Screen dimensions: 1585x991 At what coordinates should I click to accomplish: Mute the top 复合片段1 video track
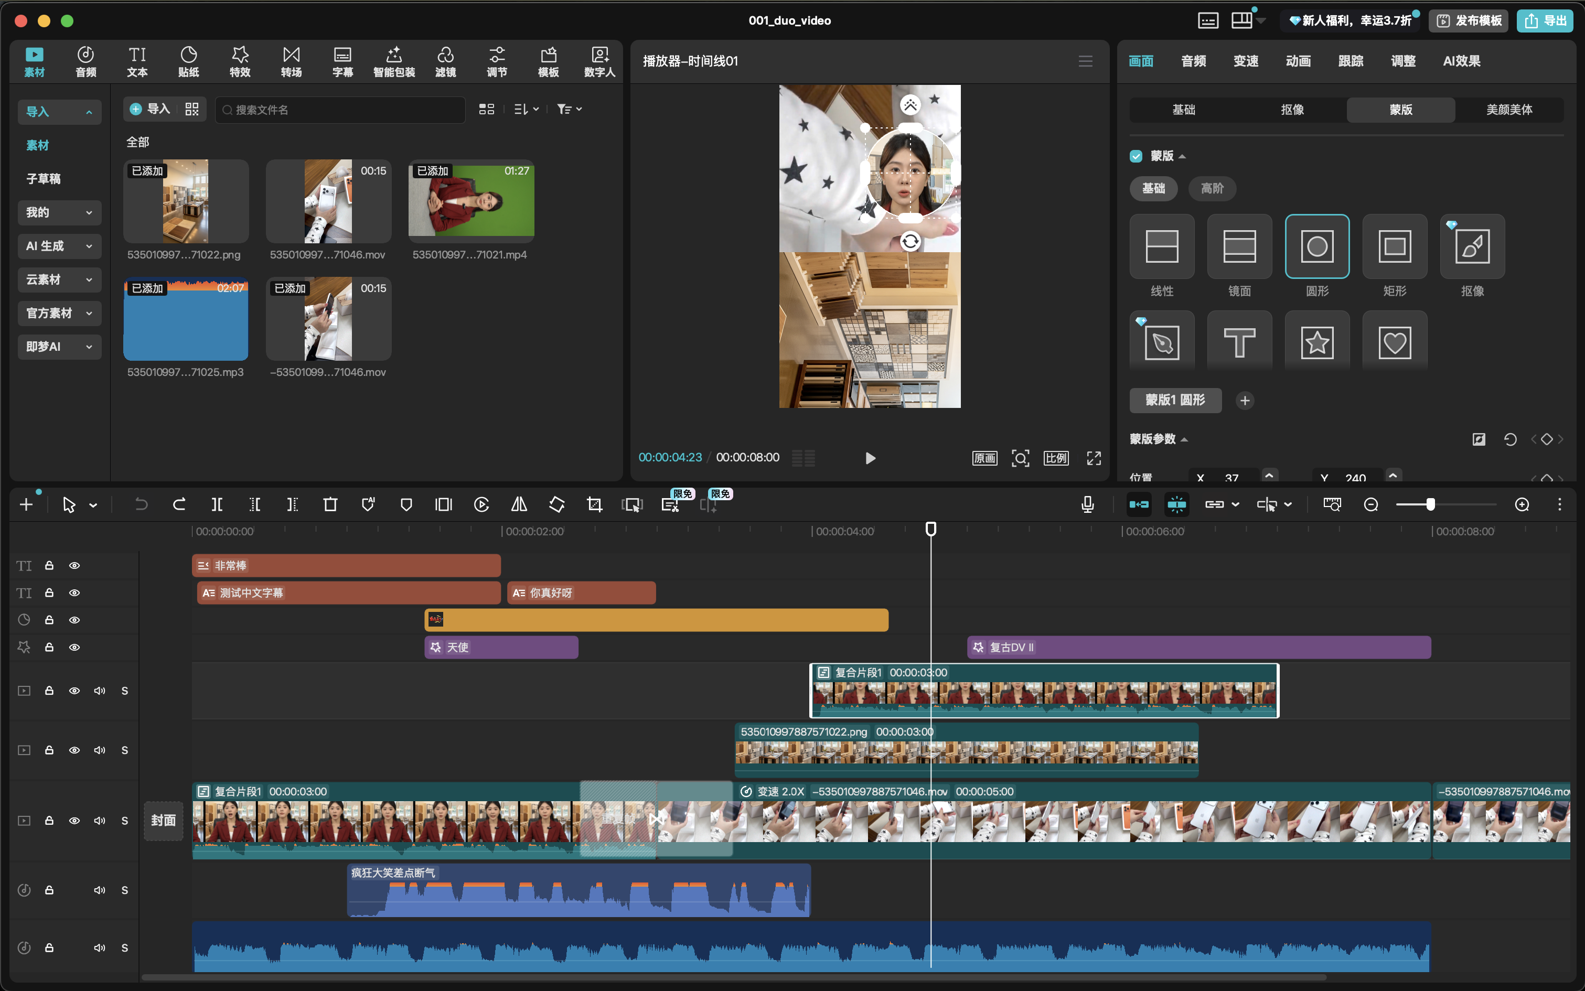[x=100, y=691]
